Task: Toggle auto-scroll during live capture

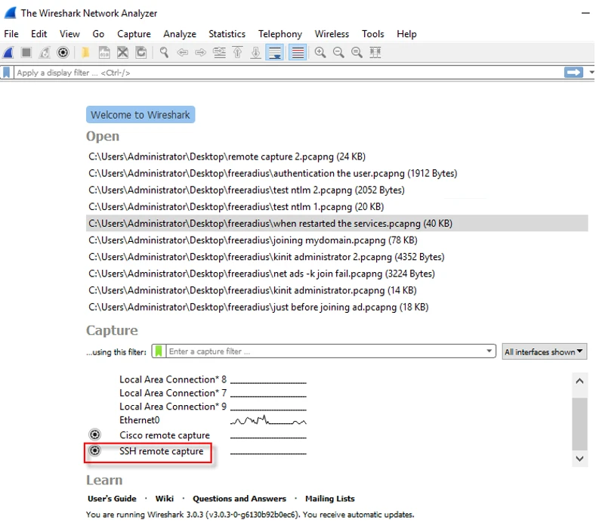Action: click(276, 52)
